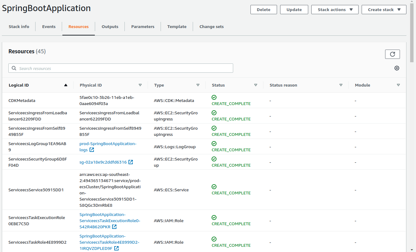This screenshot has height=252, width=416.
Task: Switch to the Stack info tab
Action: coord(19,26)
